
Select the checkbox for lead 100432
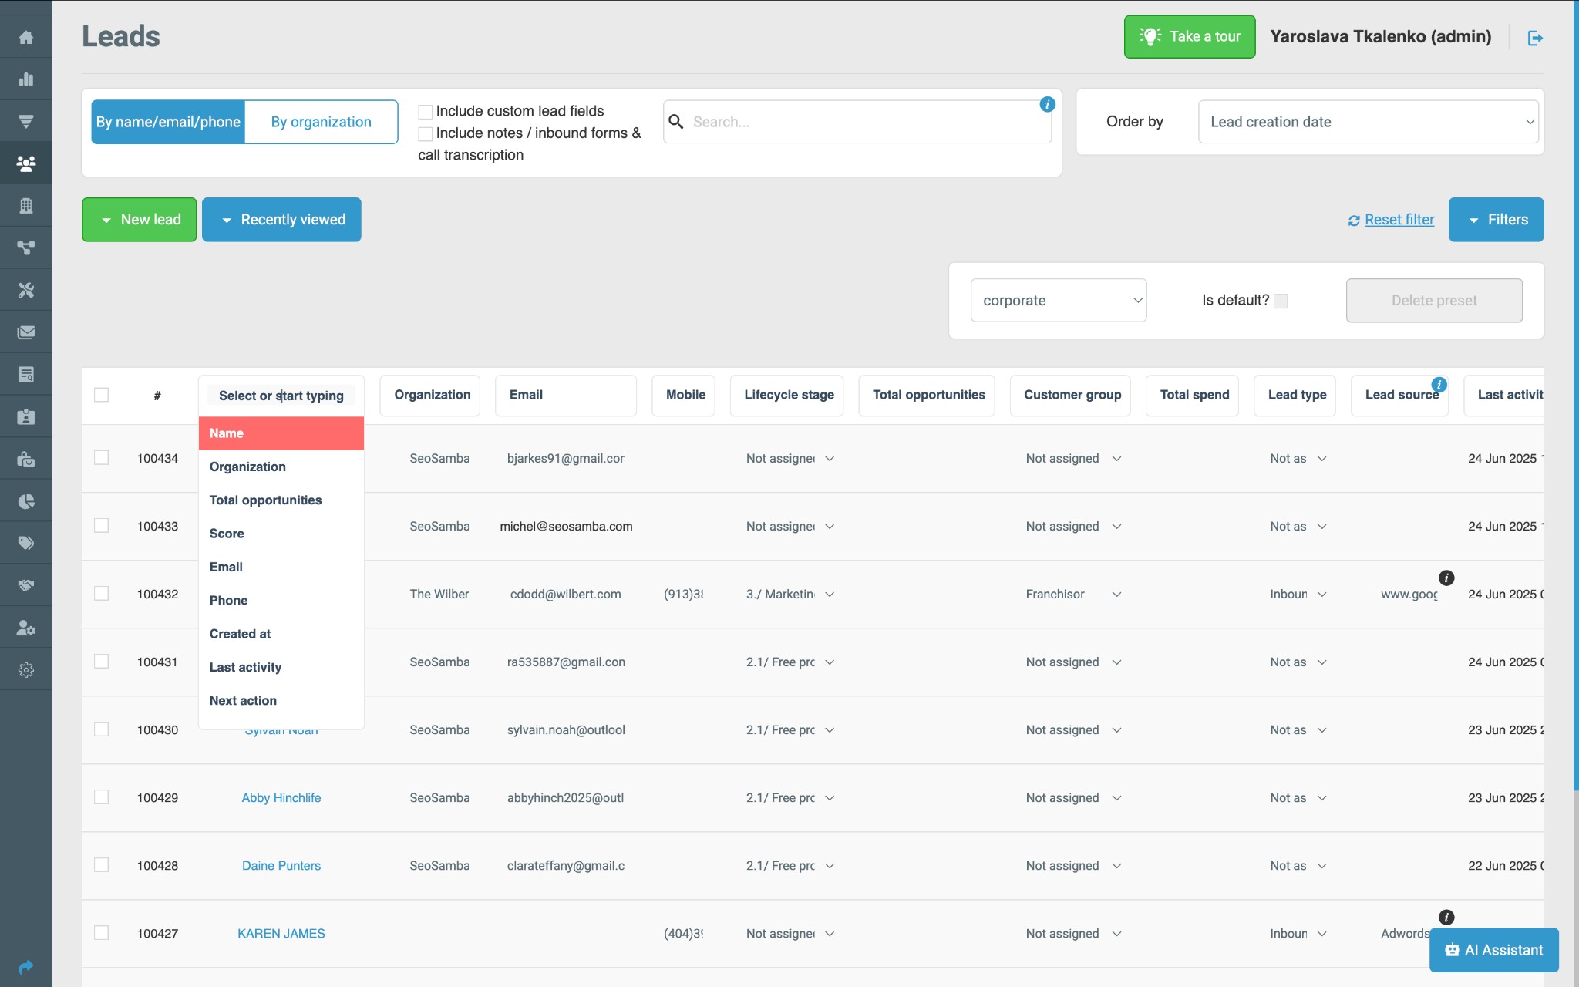101,593
